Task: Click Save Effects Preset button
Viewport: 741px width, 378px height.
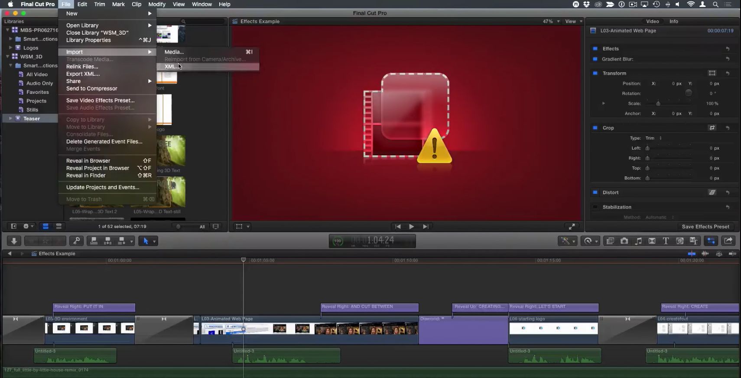Action: [705, 227]
